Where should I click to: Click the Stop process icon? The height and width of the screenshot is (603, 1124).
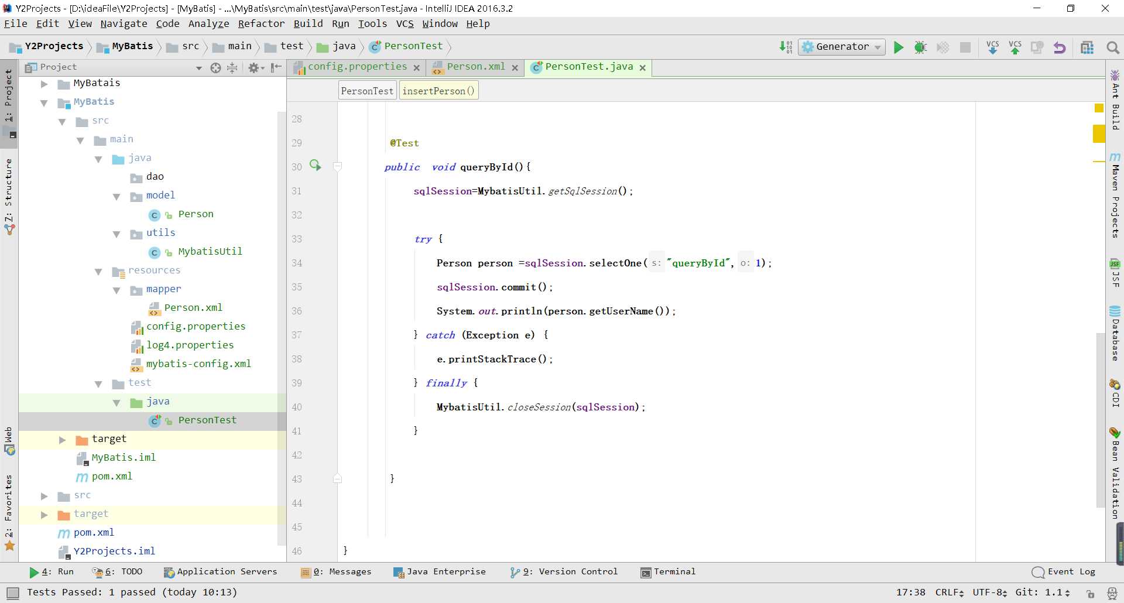tap(965, 47)
